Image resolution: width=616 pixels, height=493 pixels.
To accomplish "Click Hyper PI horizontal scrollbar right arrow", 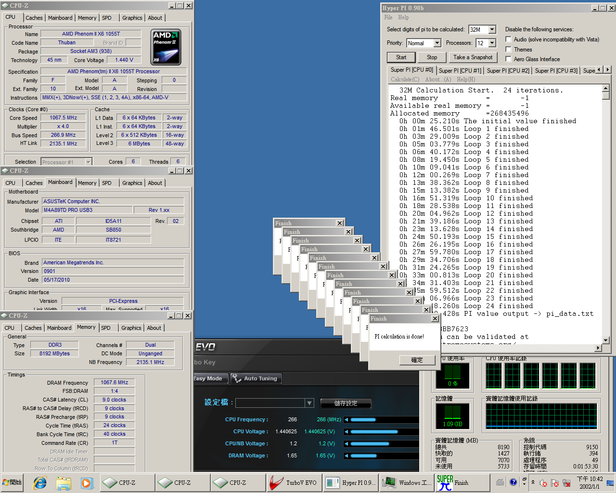I will (598, 348).
